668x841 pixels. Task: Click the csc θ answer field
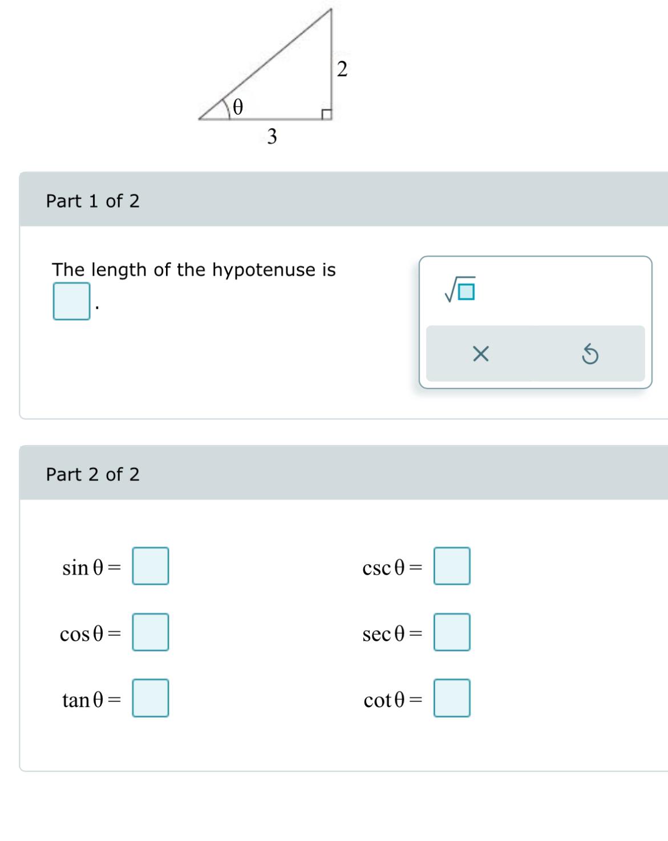point(451,567)
